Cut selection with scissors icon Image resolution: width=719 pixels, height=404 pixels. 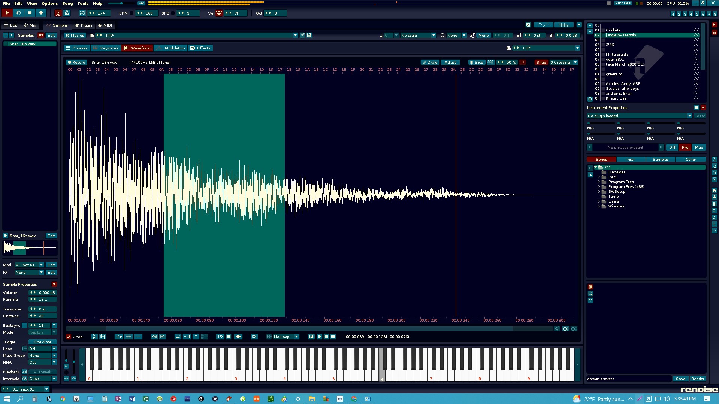pyautogui.click(x=94, y=337)
